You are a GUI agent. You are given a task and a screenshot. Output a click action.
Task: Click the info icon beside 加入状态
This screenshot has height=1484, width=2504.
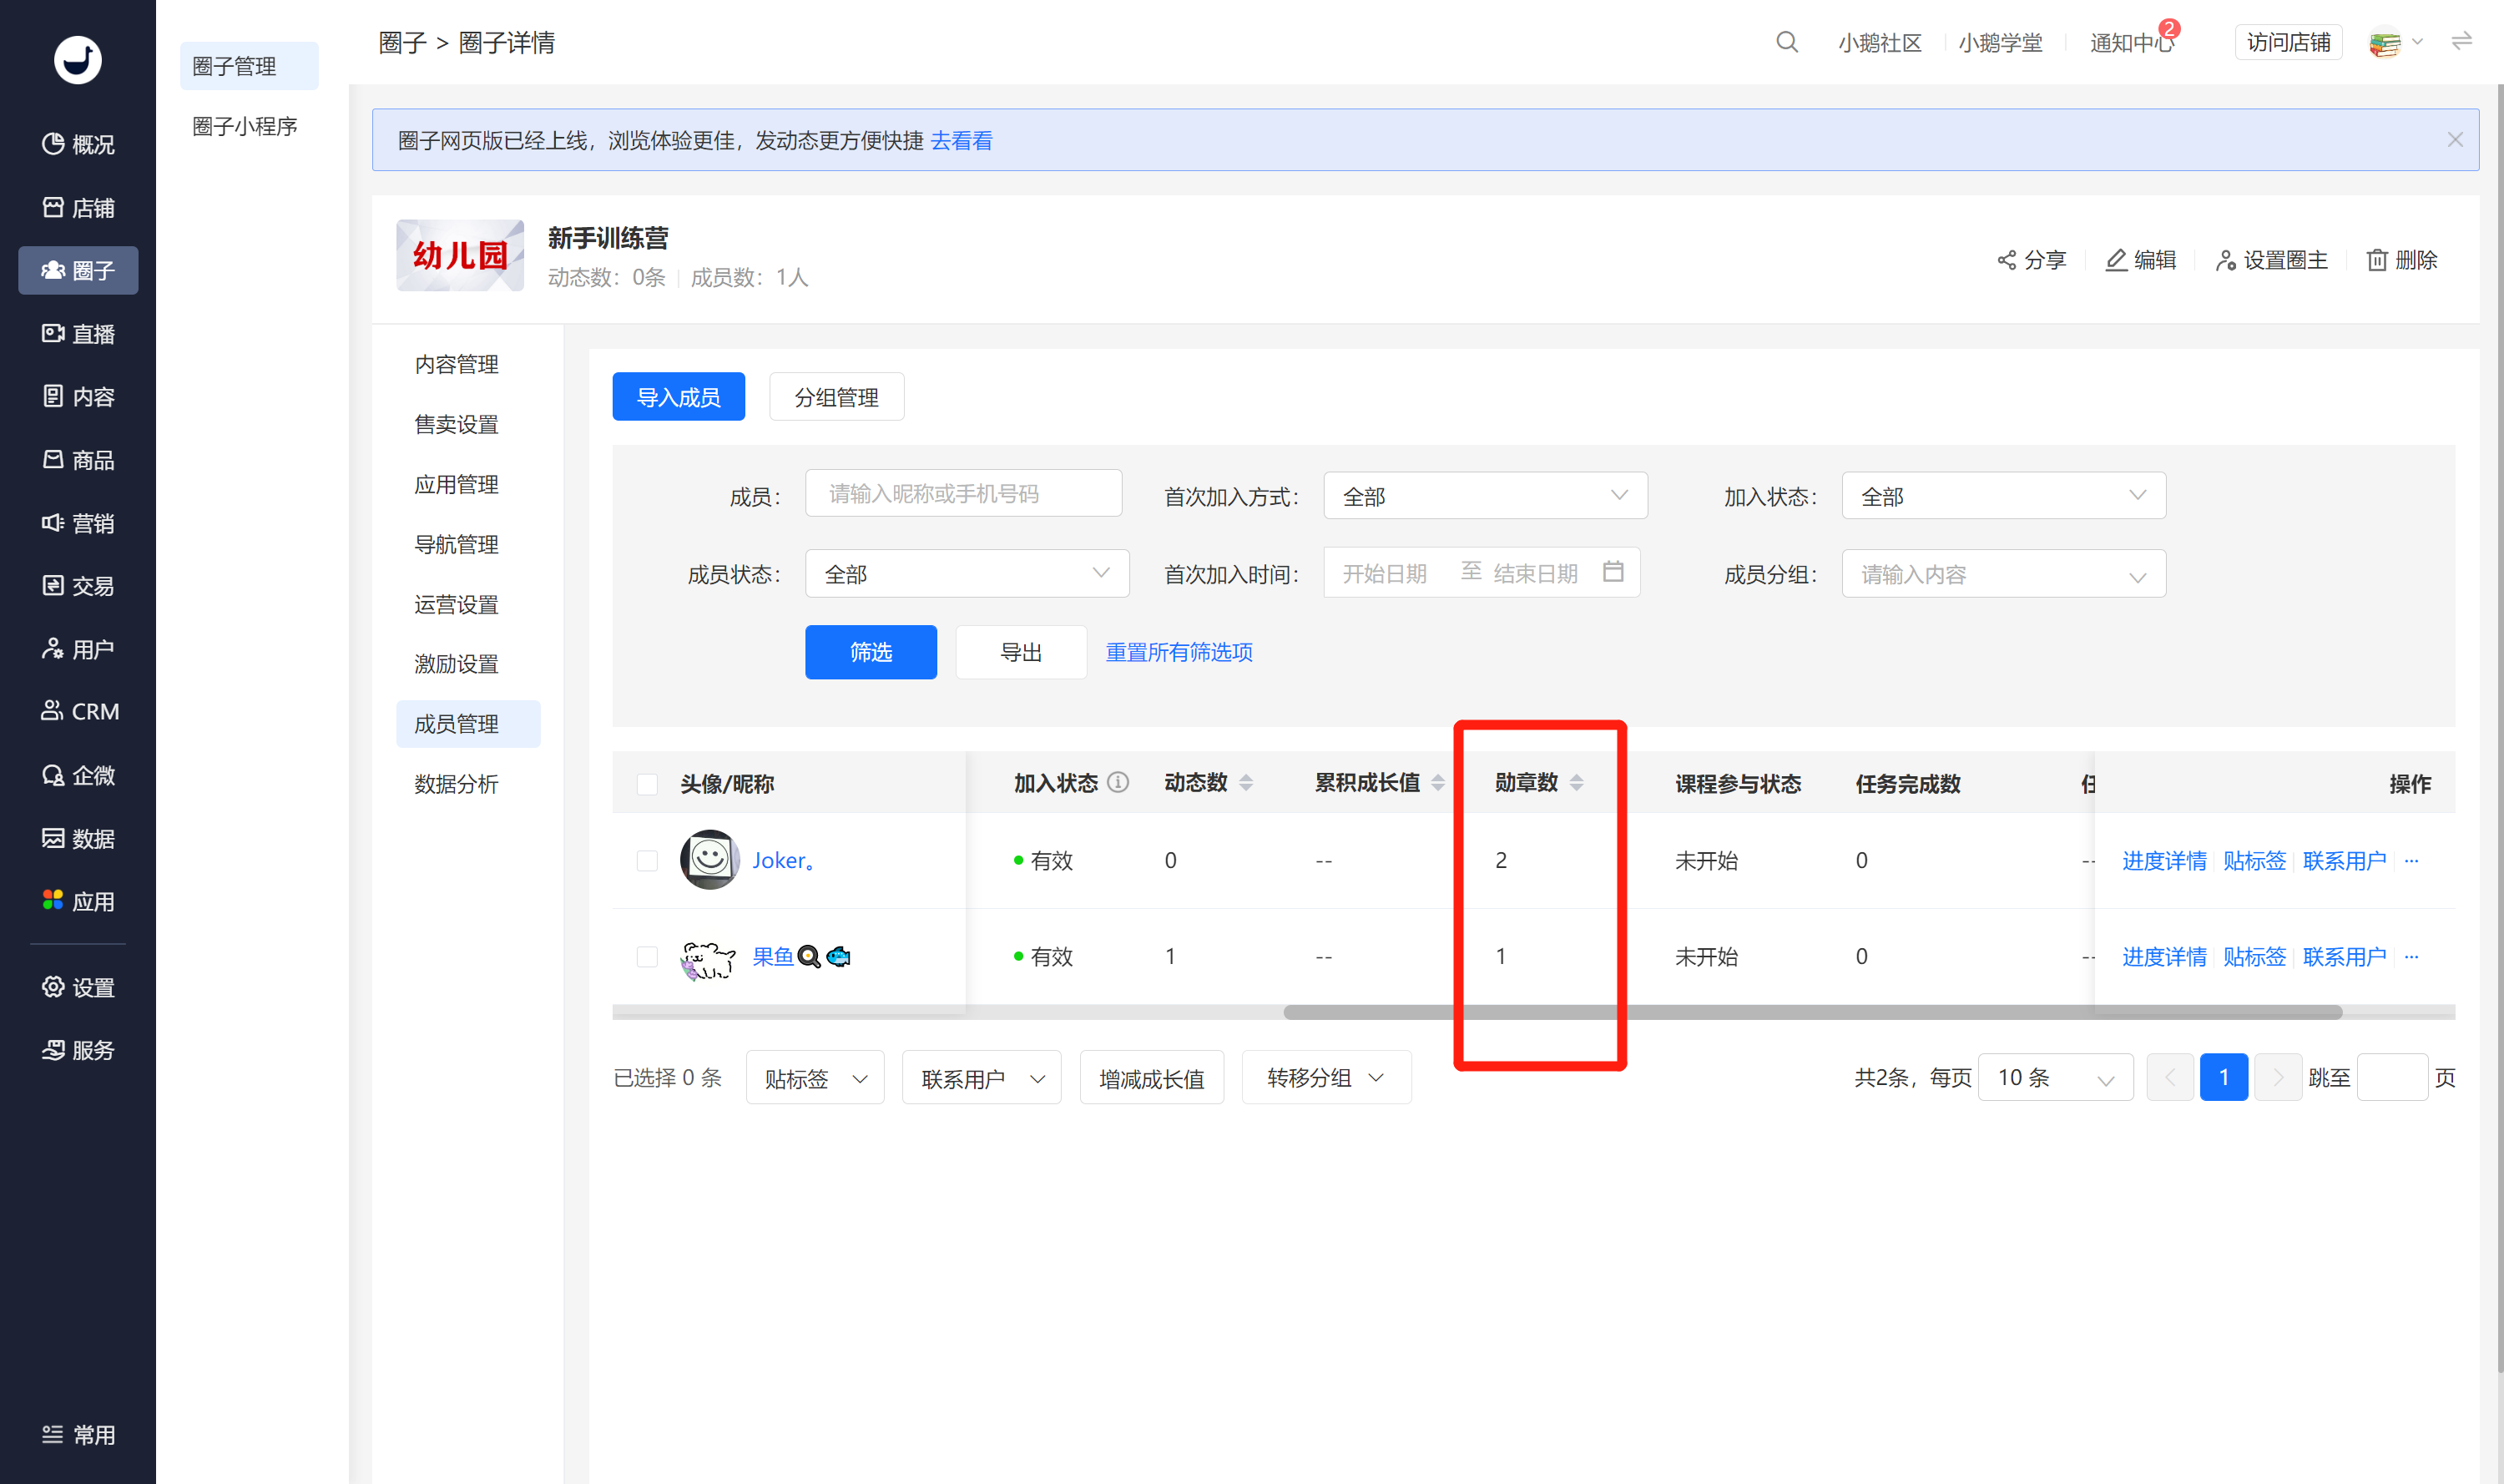[1119, 782]
